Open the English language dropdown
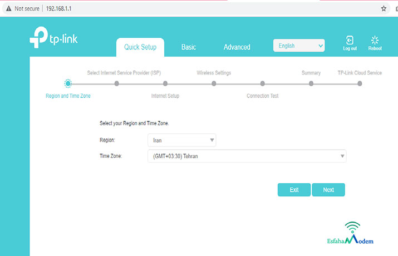This screenshot has width=398, height=256. [298, 46]
